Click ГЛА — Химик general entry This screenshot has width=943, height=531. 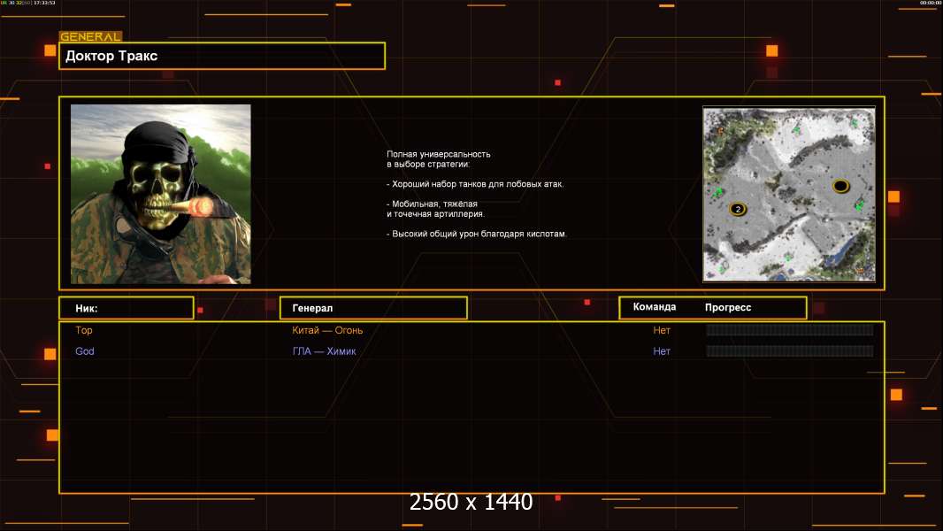(324, 351)
